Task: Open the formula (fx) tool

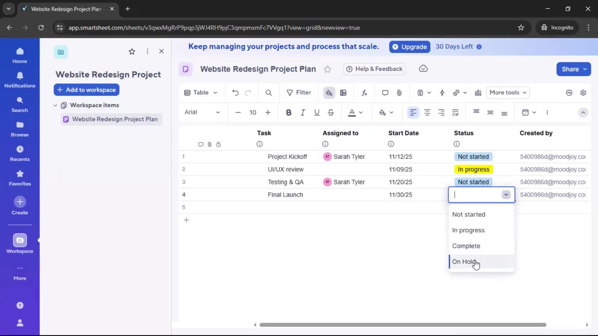Action: [x=364, y=92]
